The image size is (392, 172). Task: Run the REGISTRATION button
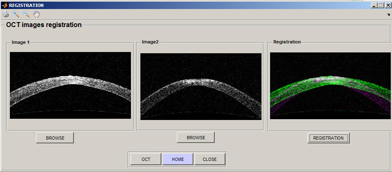point(328,138)
